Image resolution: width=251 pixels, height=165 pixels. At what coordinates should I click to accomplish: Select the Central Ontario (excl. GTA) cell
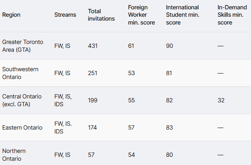[x=22, y=100]
